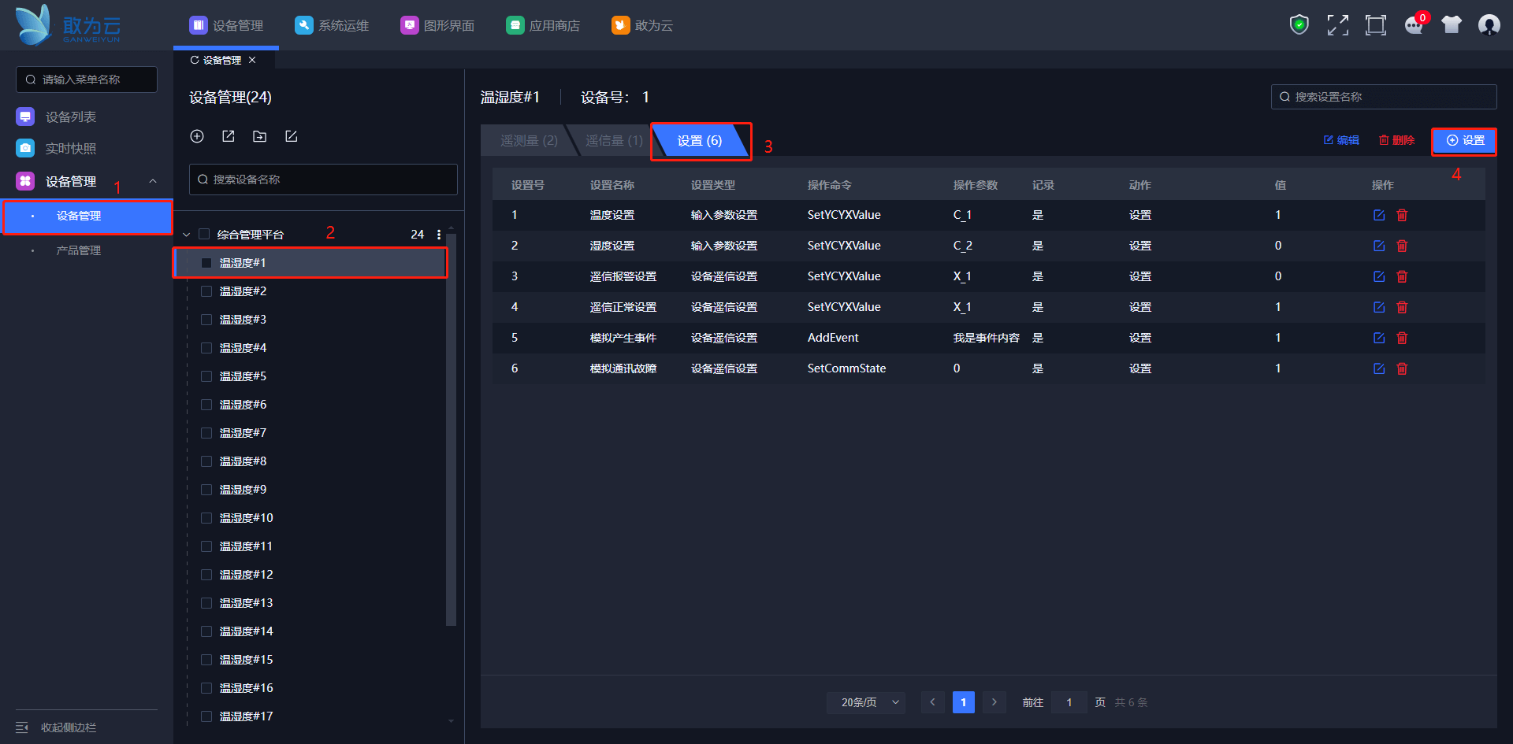Click the export icon beside the add icon
Viewport: 1513px width, 744px height.
coord(229,136)
